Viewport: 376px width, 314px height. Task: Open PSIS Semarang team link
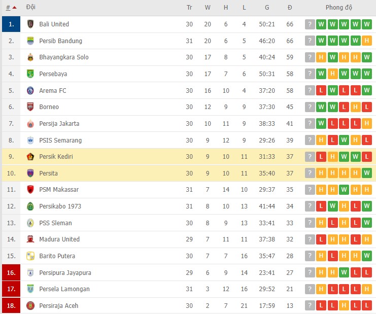click(60, 141)
